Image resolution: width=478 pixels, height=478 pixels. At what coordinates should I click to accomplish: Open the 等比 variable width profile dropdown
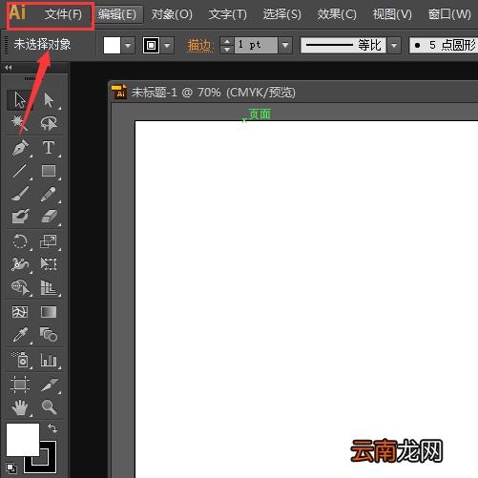click(x=394, y=45)
